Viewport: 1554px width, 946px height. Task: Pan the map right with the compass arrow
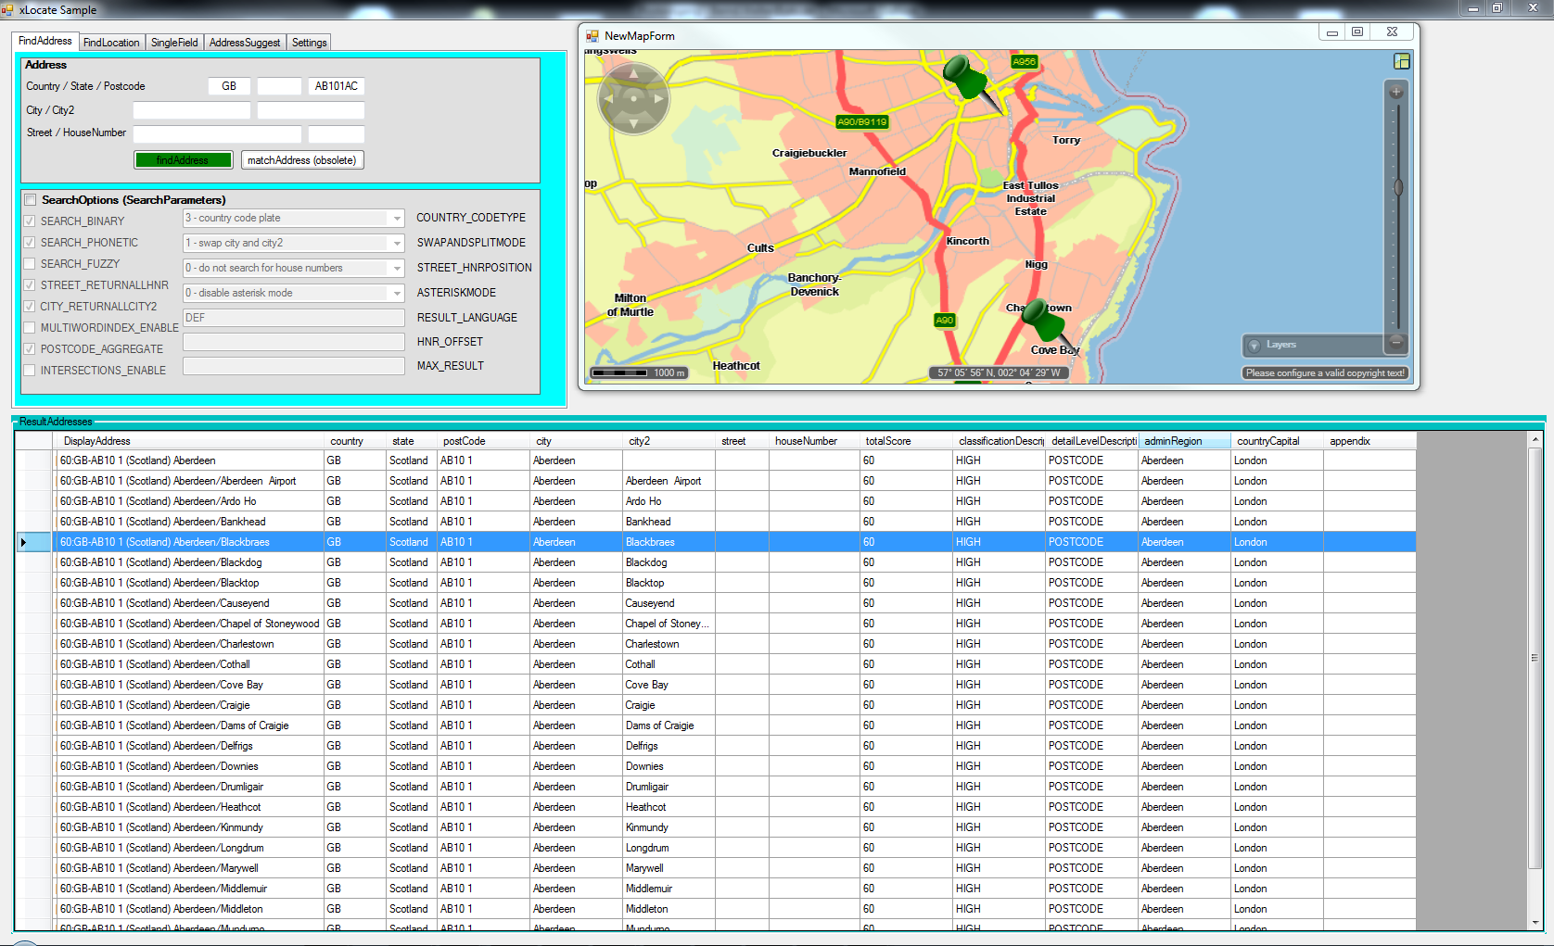tap(659, 97)
